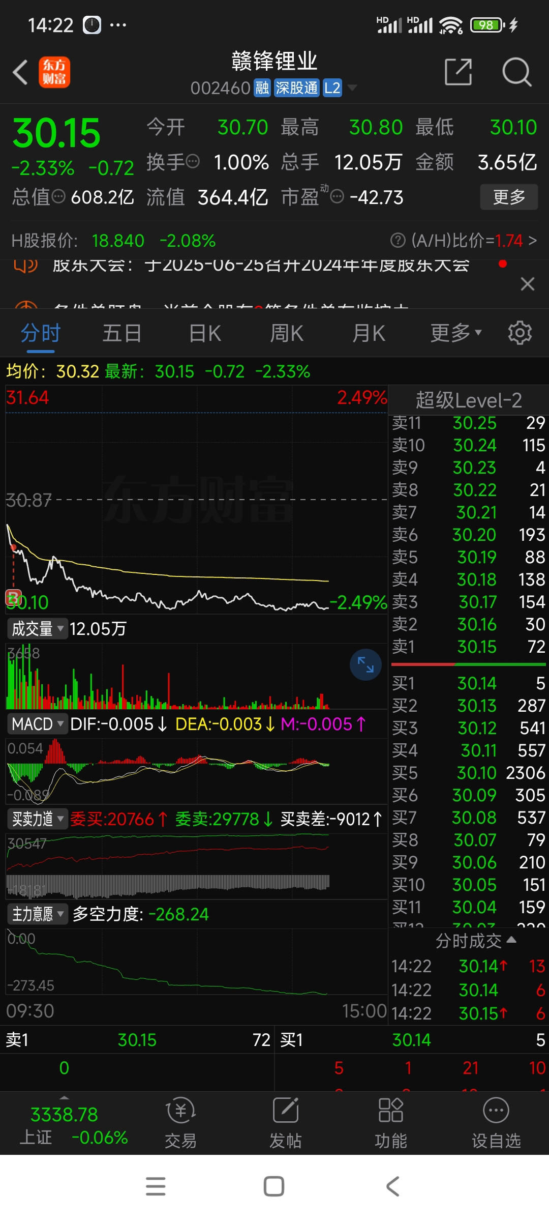Open 股东大会 announcement text
The image size is (549, 1221).
point(261,265)
